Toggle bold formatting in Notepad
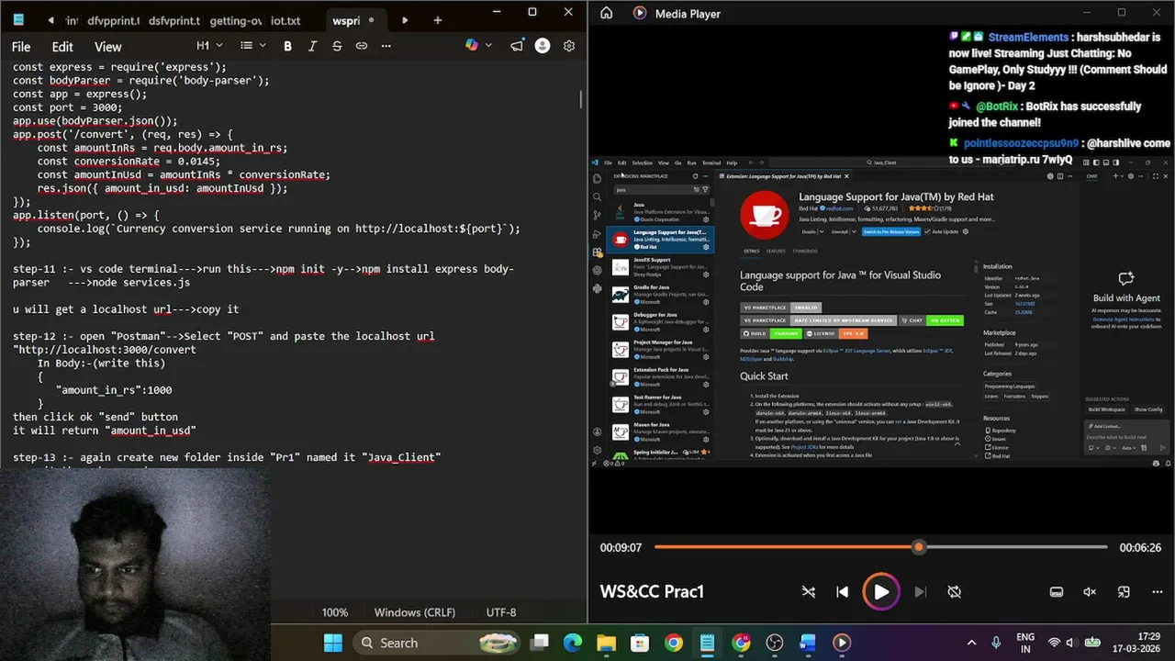 [287, 46]
